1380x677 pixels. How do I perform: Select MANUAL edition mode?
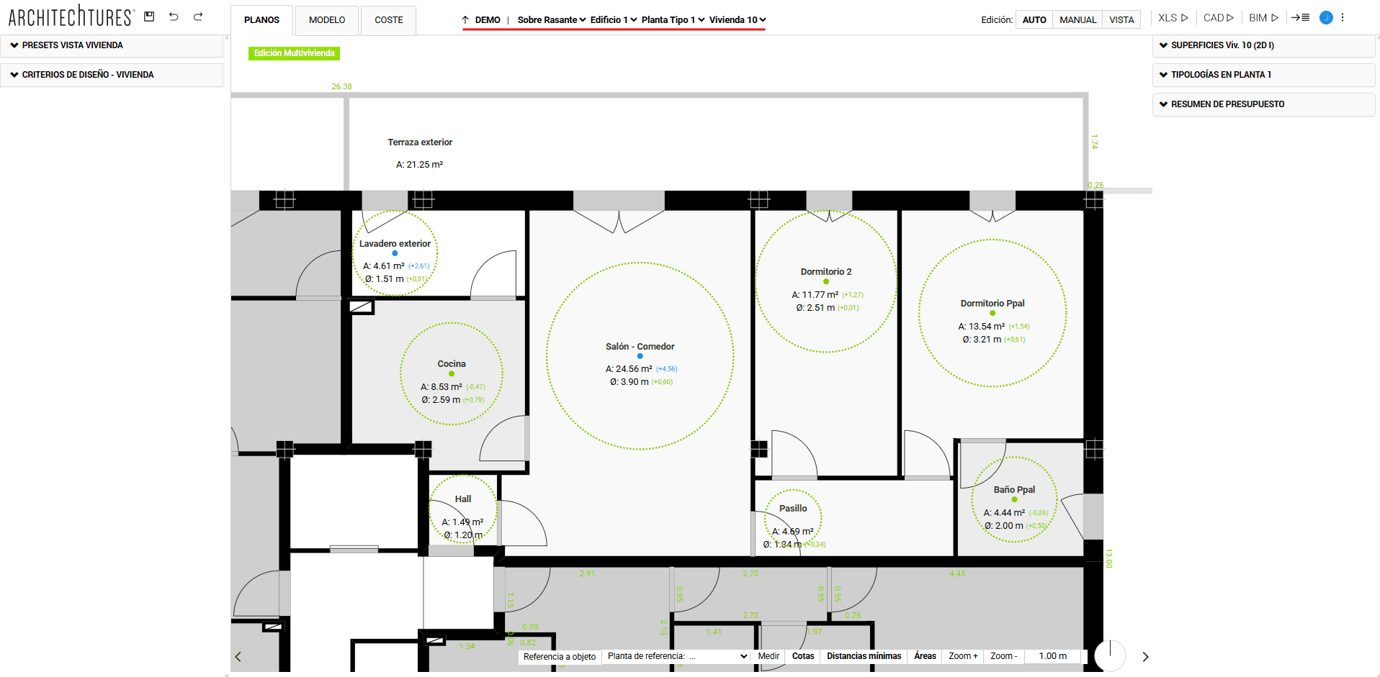pos(1077,20)
